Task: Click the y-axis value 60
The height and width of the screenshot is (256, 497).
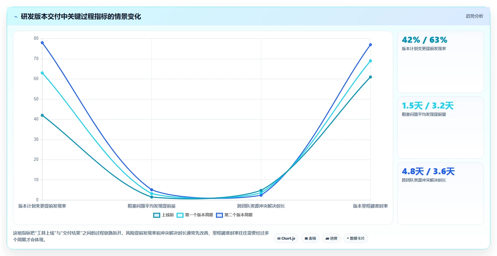Action: click(36, 79)
